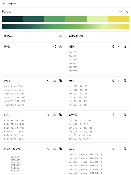Download the GRADIENT export
The width and height of the screenshot is (131, 175).
click(x=125, y=36)
